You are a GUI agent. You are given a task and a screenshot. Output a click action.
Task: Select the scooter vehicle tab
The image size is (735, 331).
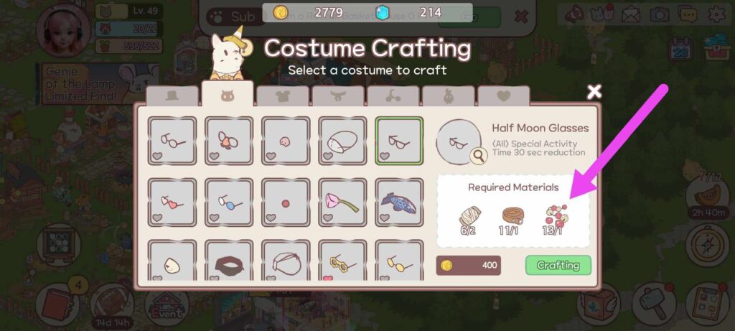[393, 95]
